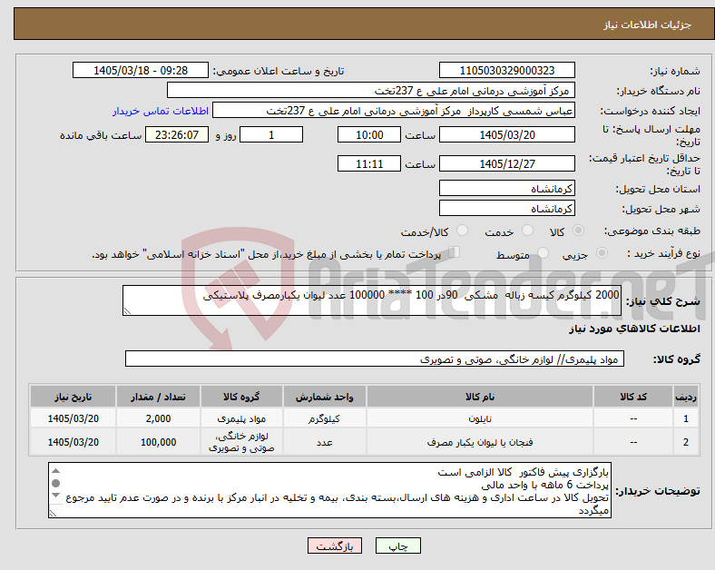Screen dimensions: 715x570
Task: Click page header جزئیات اطلاعات نیاز
Action: (x=648, y=25)
